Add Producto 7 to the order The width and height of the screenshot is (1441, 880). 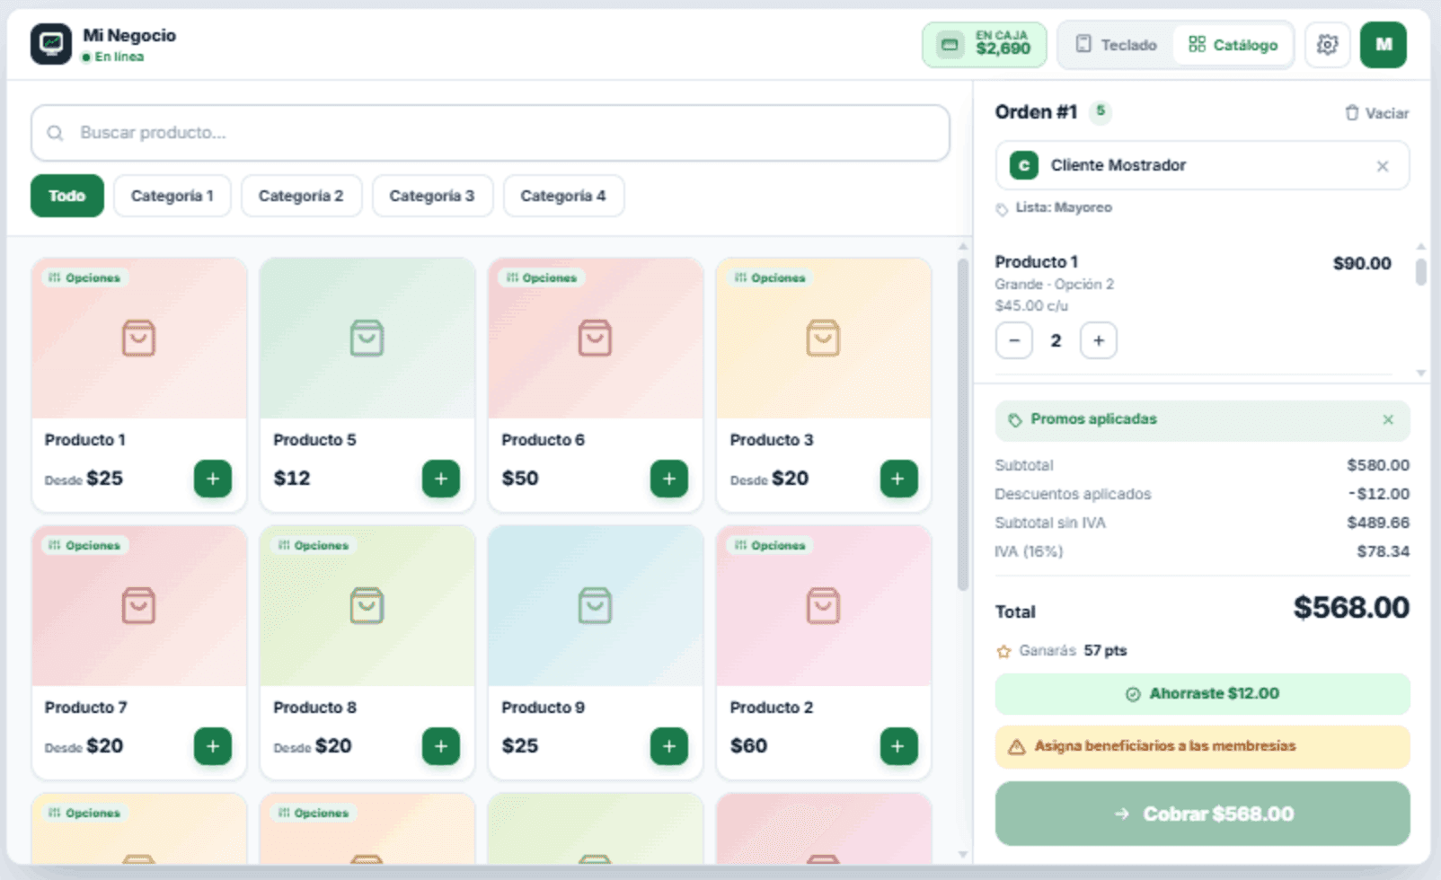213,746
